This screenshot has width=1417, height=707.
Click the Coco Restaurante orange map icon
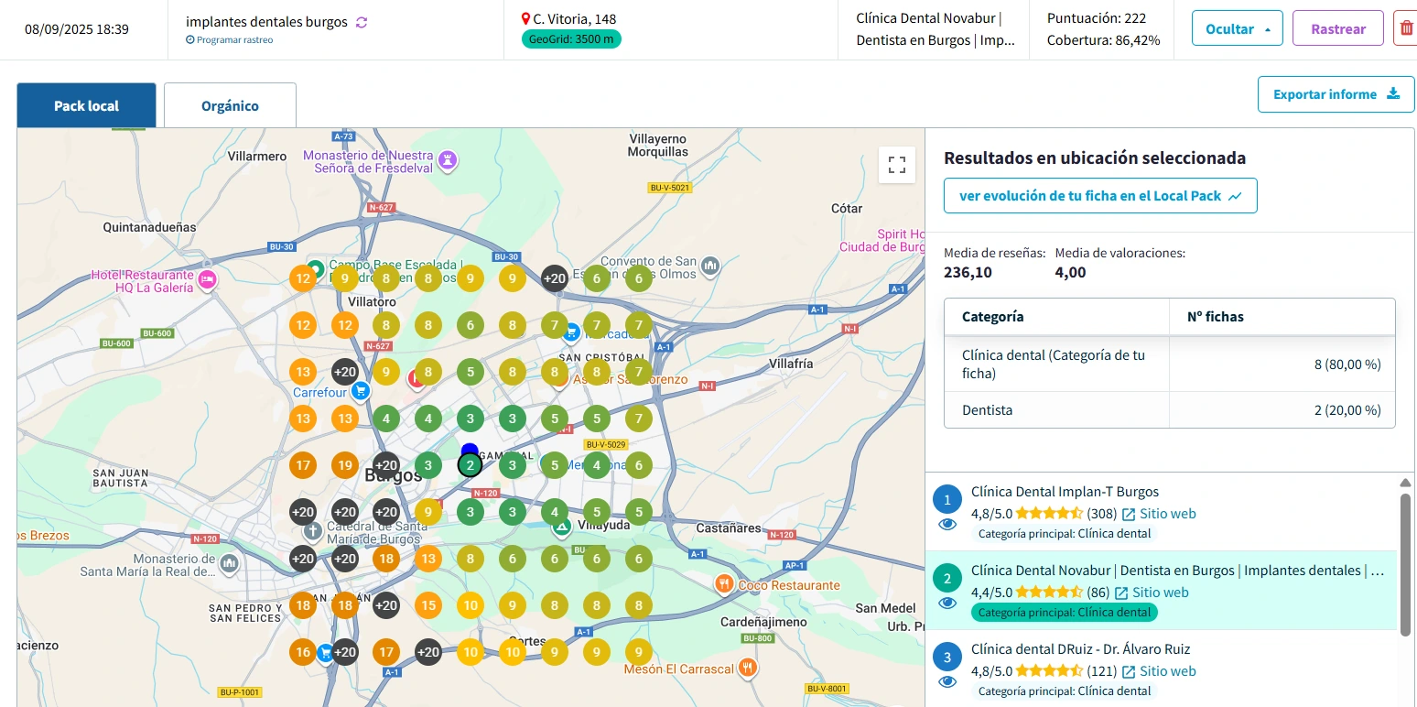[x=723, y=583]
